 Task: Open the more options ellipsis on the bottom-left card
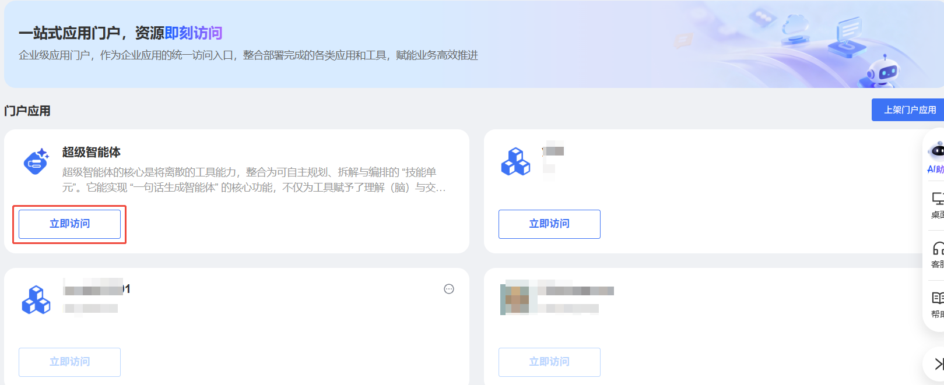(x=449, y=289)
